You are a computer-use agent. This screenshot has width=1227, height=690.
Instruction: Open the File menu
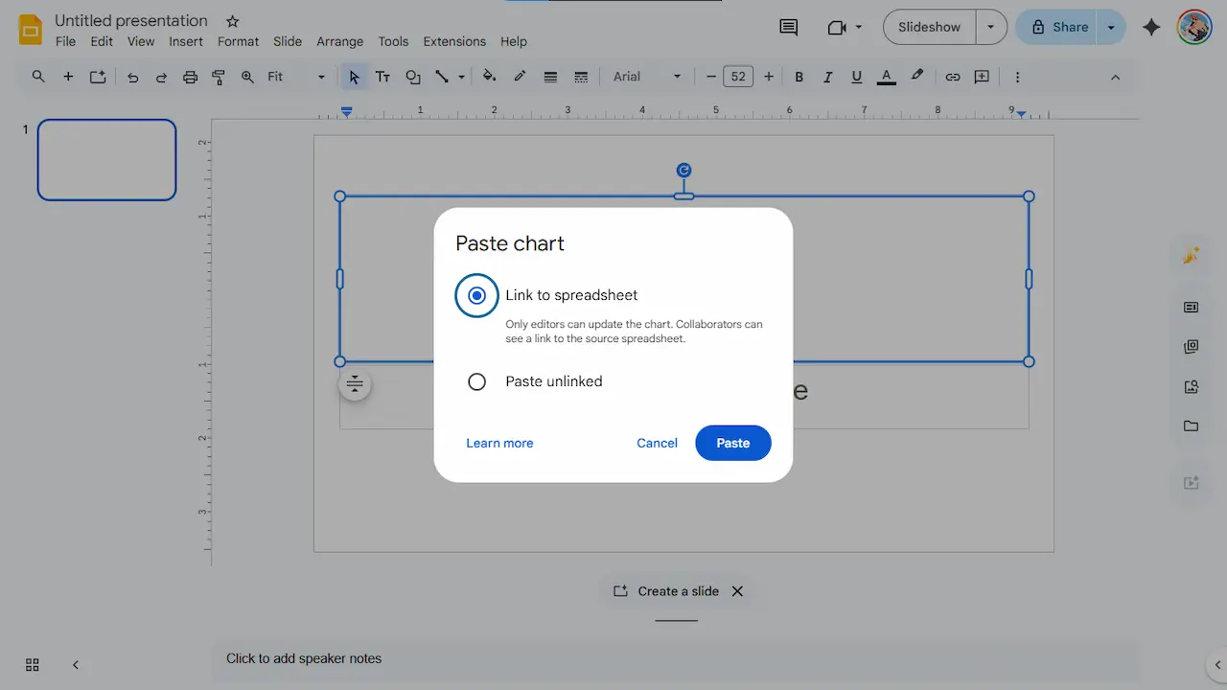65,41
